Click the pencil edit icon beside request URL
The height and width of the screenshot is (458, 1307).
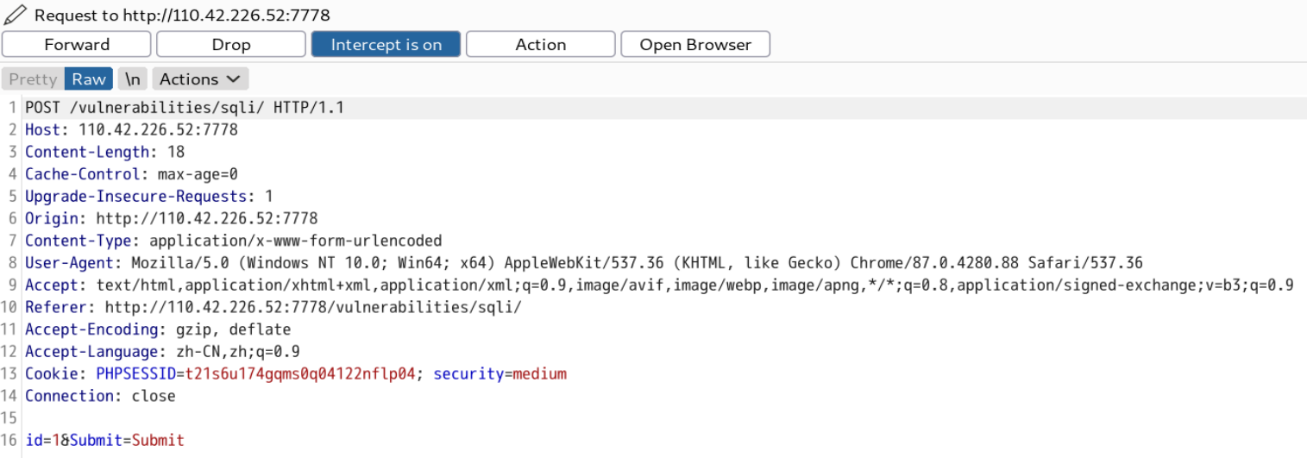click(x=15, y=15)
